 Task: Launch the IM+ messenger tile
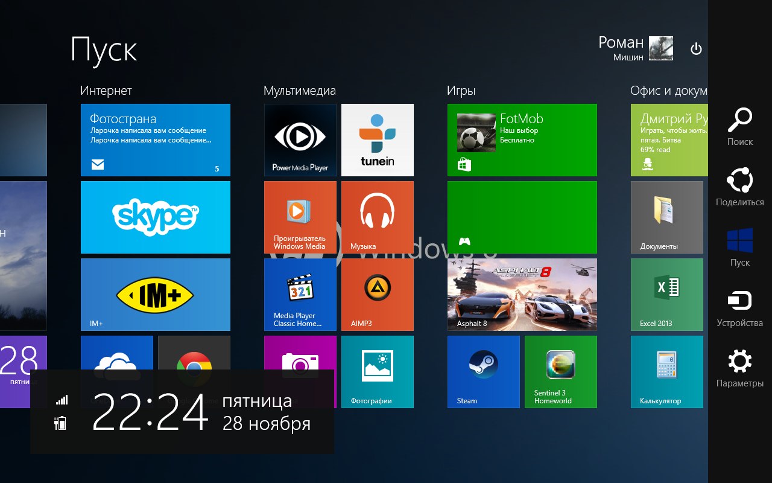coord(155,295)
